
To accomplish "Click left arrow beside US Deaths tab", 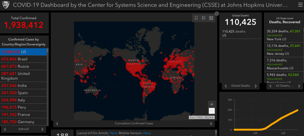I will (270, 86).
